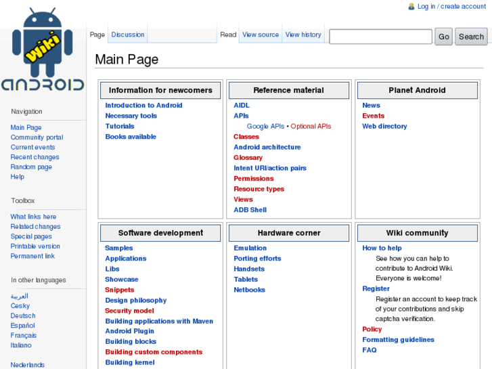Open News under Planet Android
This screenshot has height=369, width=492.
click(371, 105)
